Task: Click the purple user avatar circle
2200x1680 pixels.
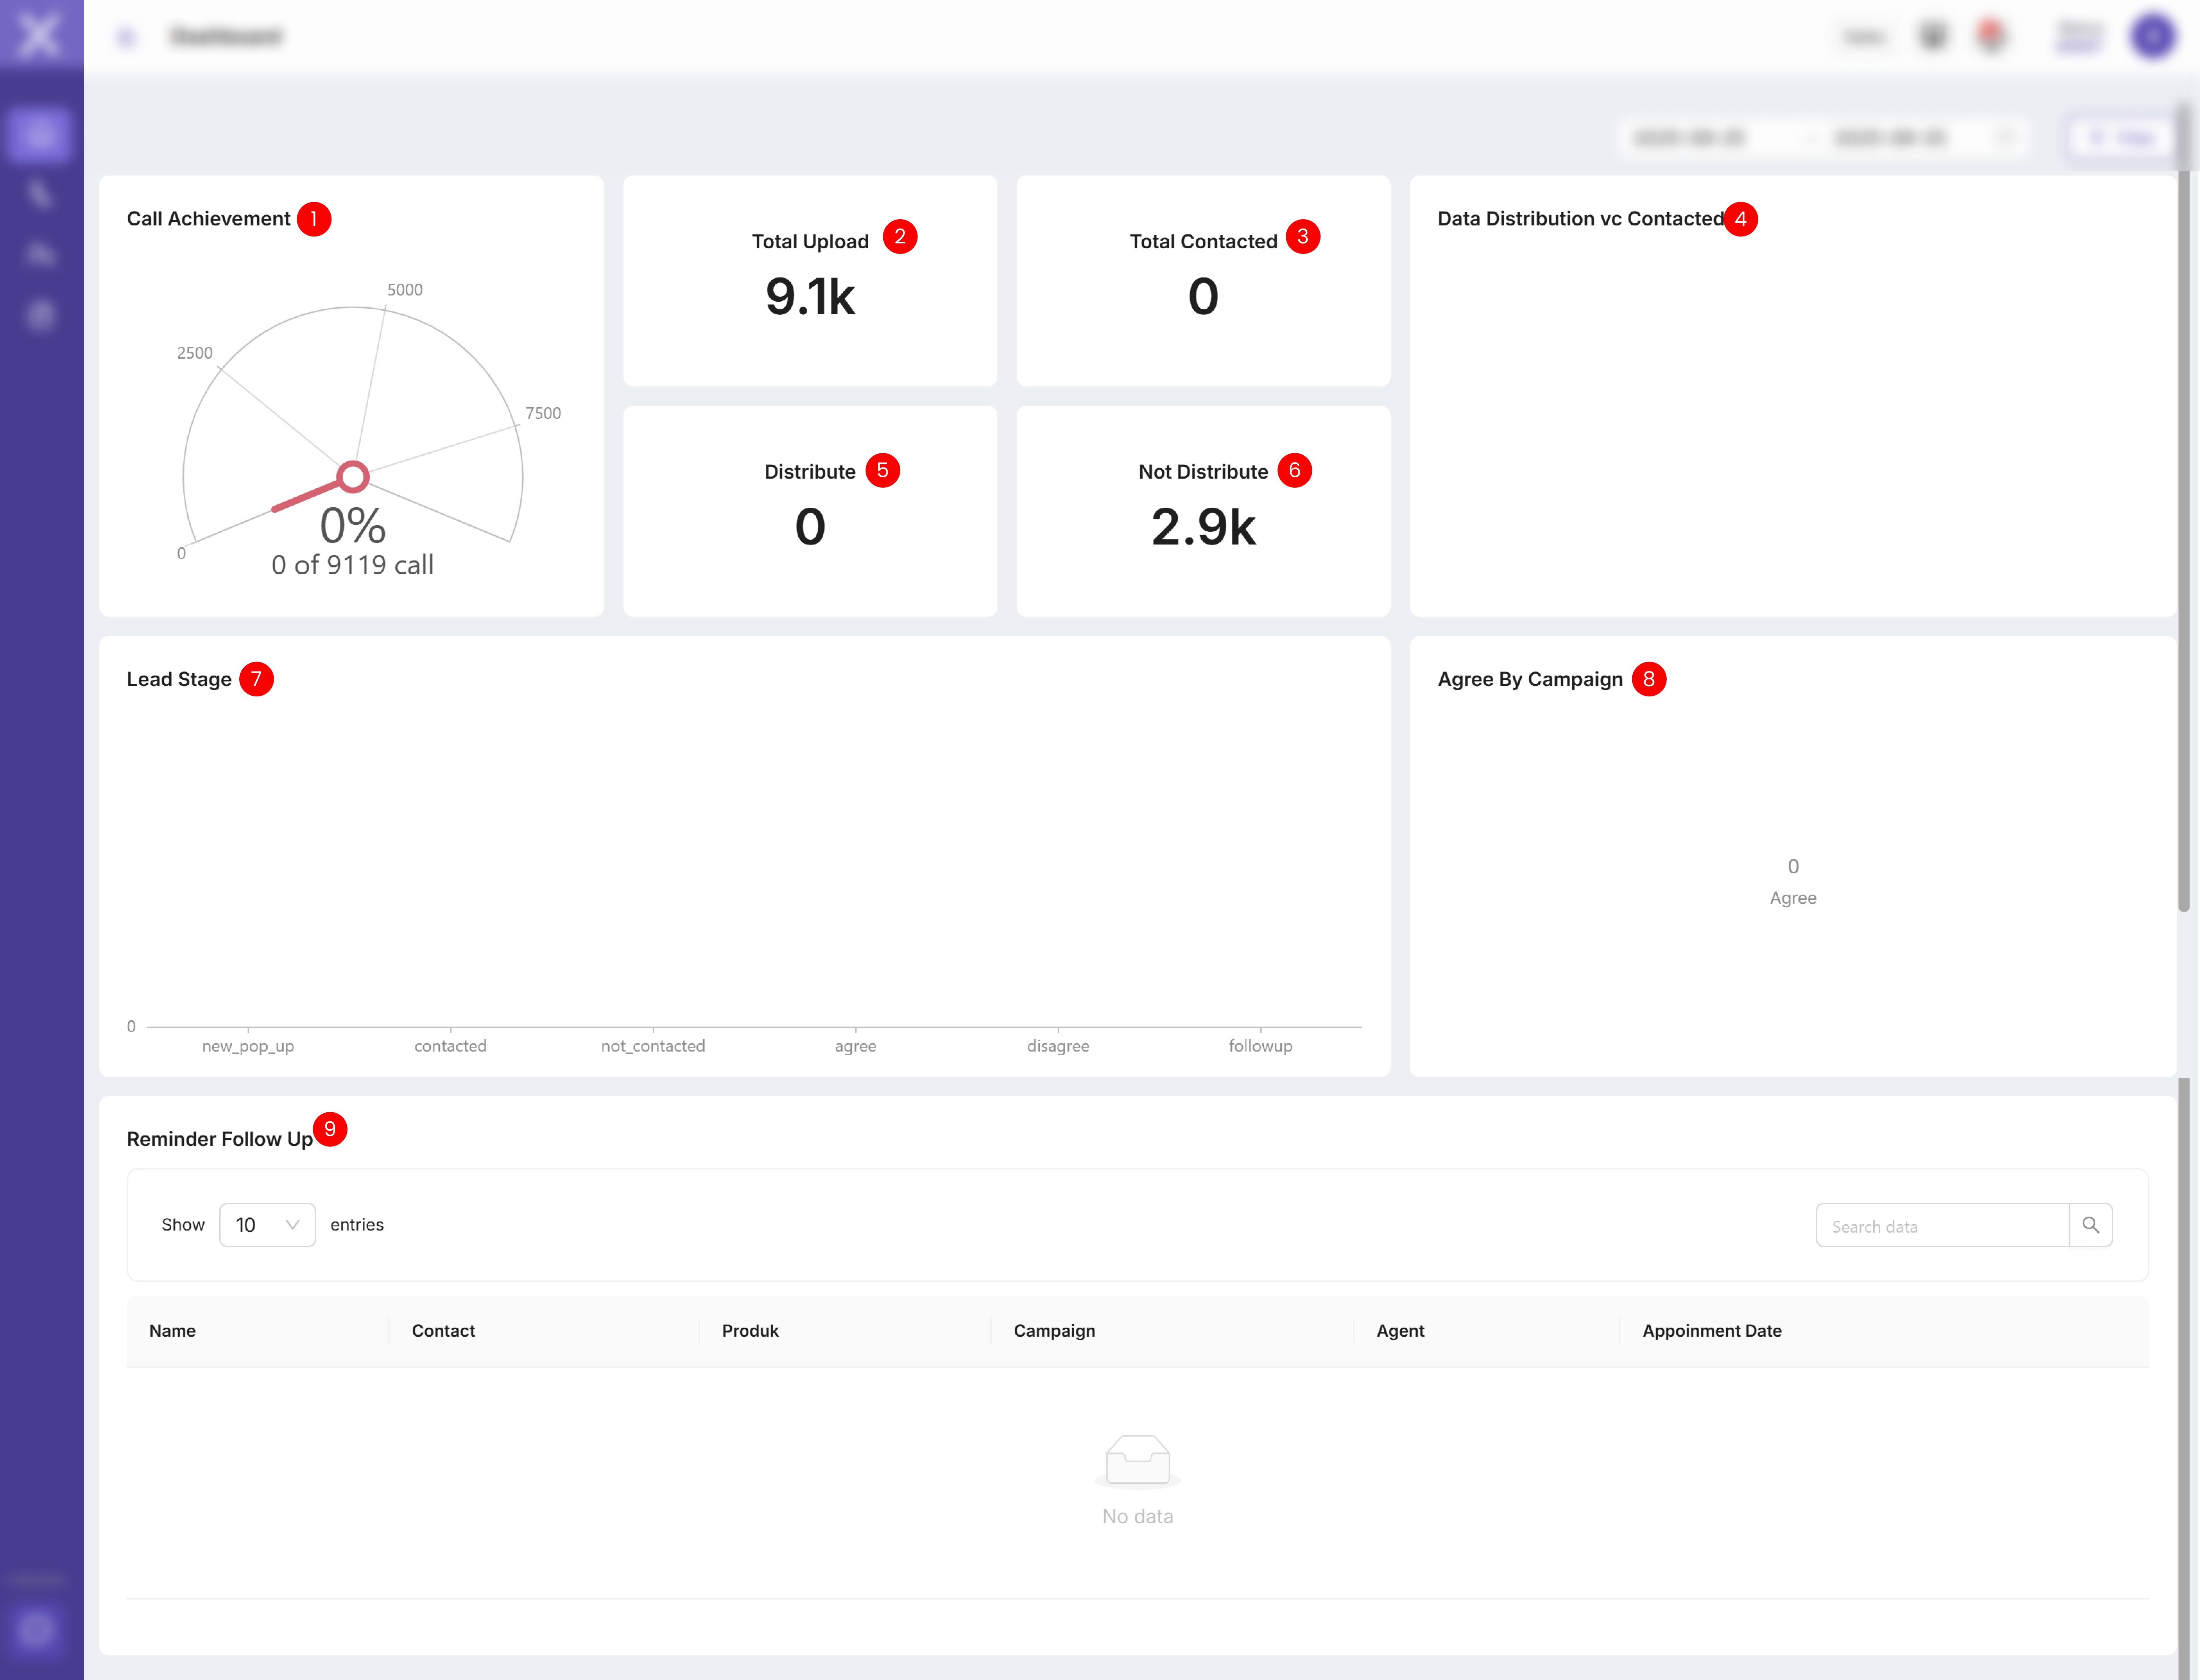Action: (2153, 36)
